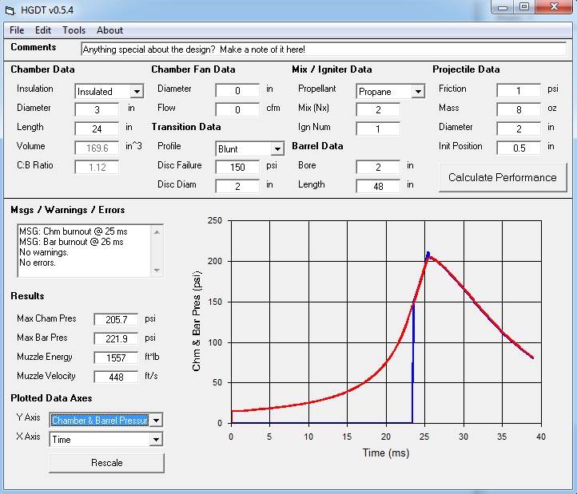The width and height of the screenshot is (577, 494).
Task: Click the HGDT application icon in title bar
Action: pyautogui.click(x=10, y=10)
